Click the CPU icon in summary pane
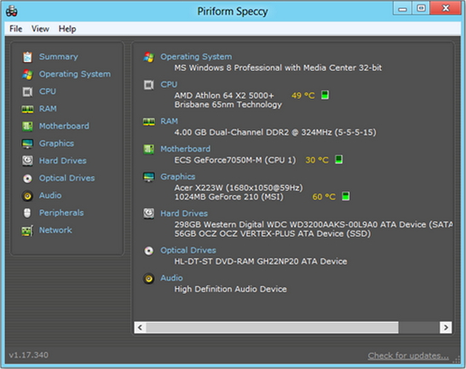 click(148, 85)
